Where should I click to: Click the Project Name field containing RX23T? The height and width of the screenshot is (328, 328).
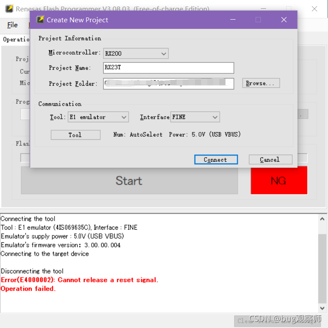point(168,68)
